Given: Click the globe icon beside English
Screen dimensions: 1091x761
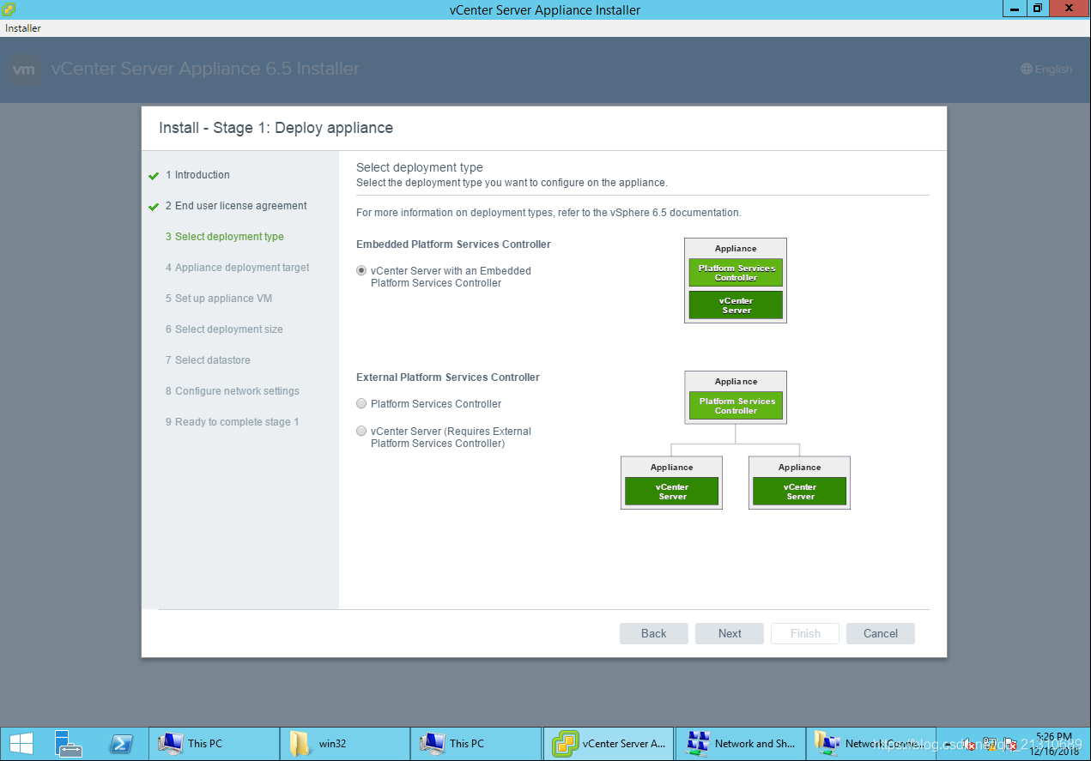Looking at the screenshot, I should pyautogui.click(x=1027, y=69).
